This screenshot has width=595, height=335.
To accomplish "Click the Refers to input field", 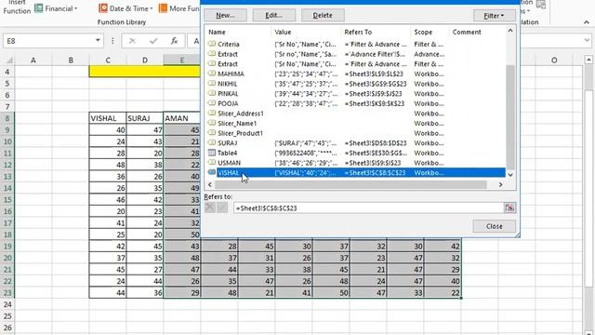I will (x=368, y=208).
